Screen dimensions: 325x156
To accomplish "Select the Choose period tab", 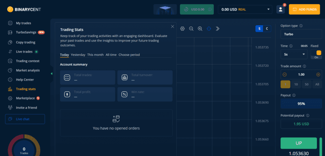I will point(129,55).
